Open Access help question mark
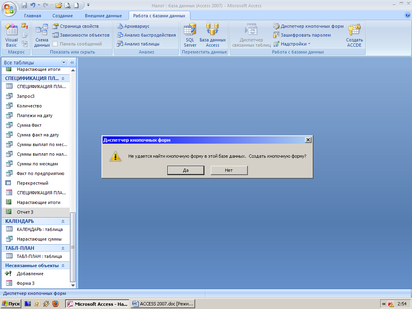Screen dimensions: 412x309 coord(407,15)
